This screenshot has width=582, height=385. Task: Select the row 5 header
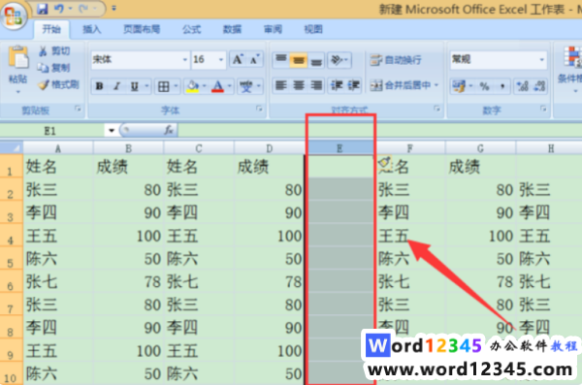coord(11,259)
